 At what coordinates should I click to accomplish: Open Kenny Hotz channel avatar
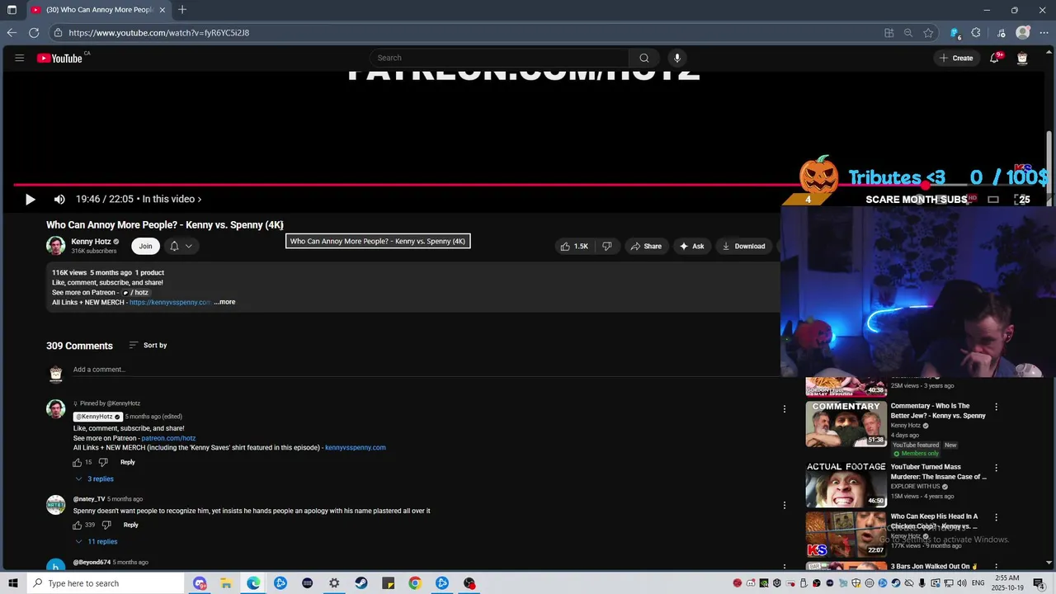(x=55, y=246)
